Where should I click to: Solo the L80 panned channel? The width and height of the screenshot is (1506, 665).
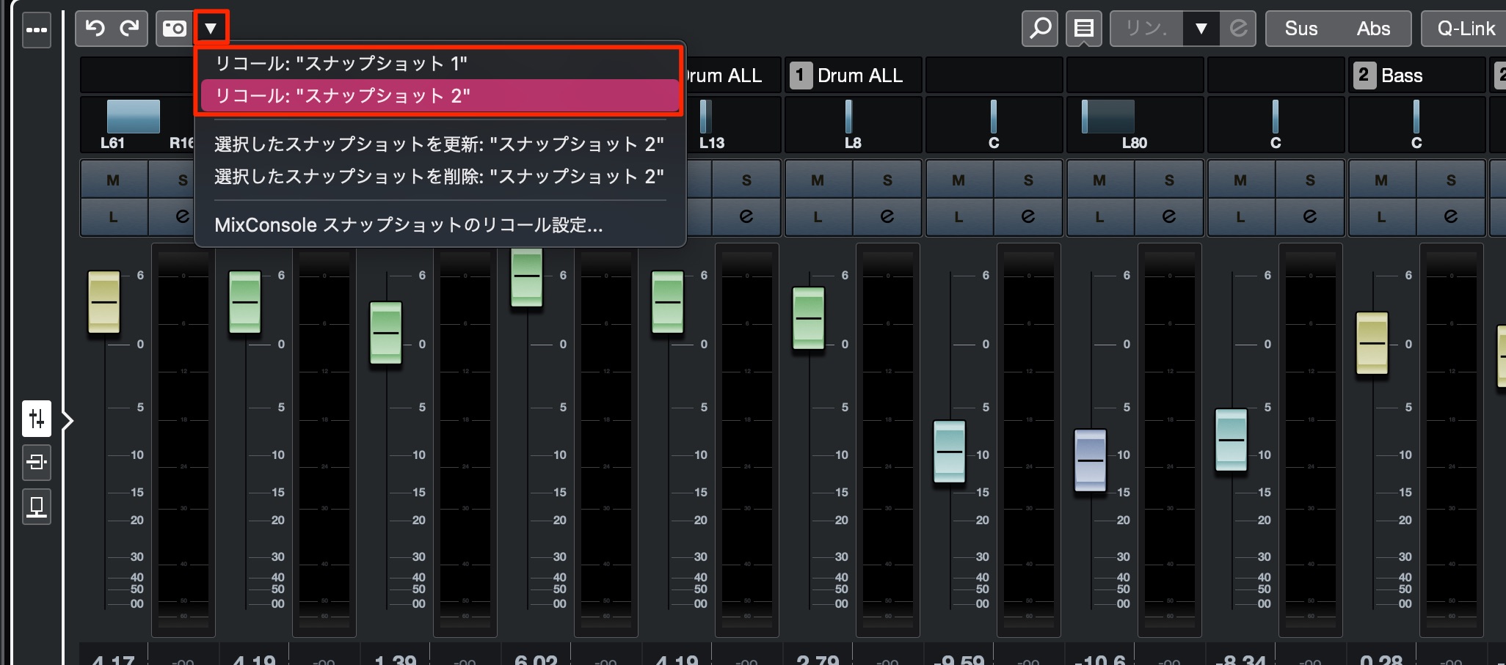click(x=1169, y=180)
